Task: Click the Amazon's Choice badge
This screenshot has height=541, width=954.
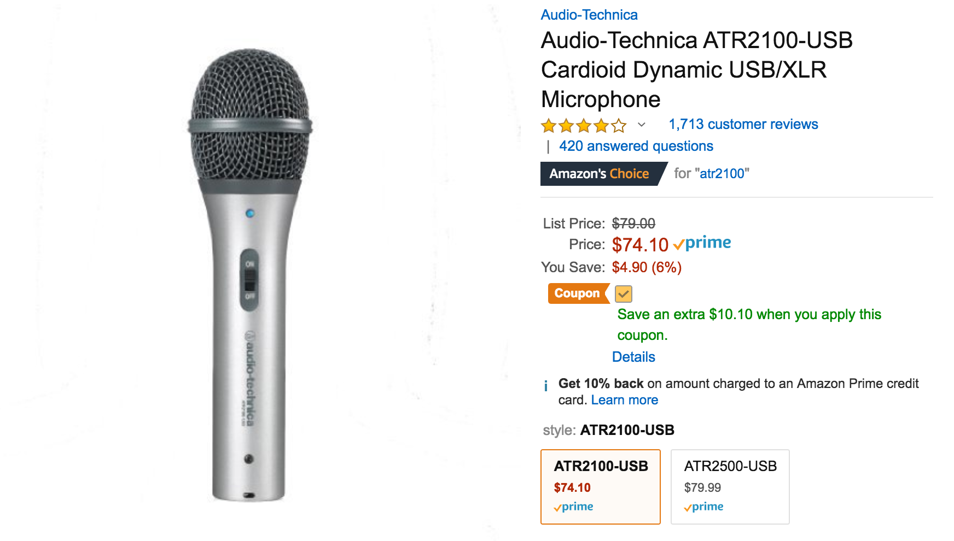Action: tap(602, 174)
